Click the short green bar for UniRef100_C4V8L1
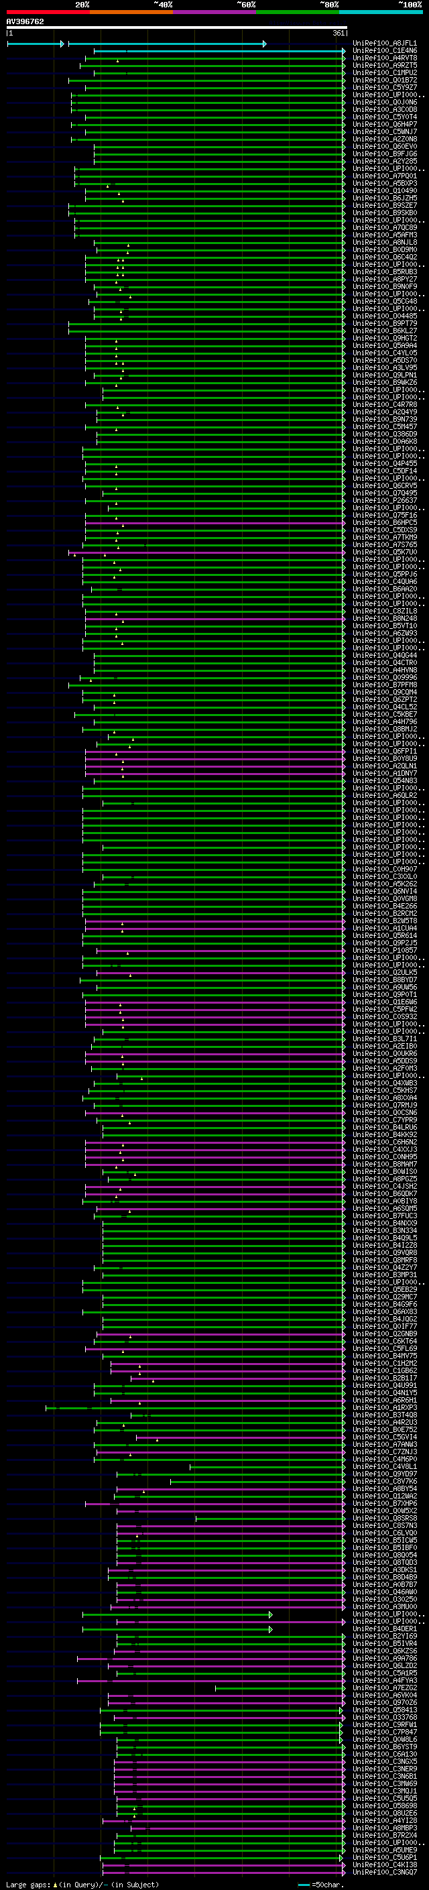Viewport: 429px width, 1890px height. (x=267, y=1467)
